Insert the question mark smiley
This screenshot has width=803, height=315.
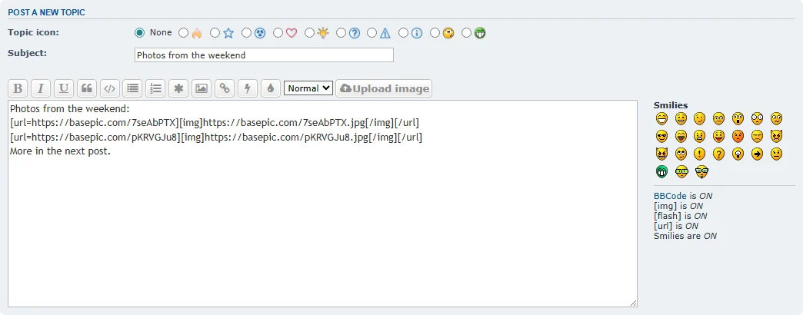click(x=718, y=154)
